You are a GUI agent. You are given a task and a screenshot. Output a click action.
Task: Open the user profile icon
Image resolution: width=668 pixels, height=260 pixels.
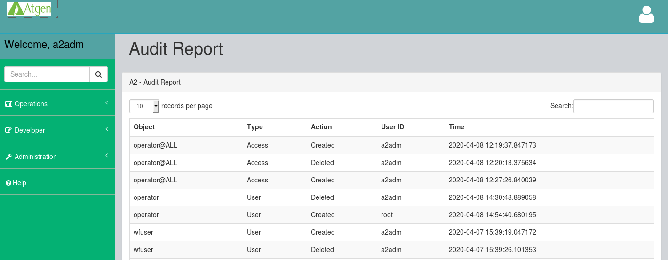coord(646,15)
